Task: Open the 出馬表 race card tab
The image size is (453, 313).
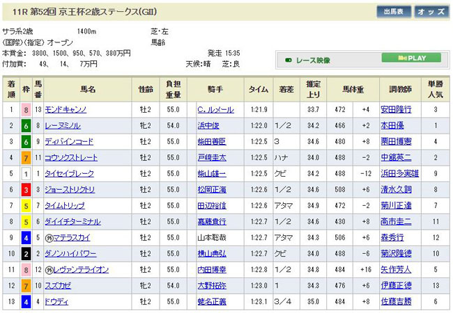Action: pyautogui.click(x=394, y=12)
